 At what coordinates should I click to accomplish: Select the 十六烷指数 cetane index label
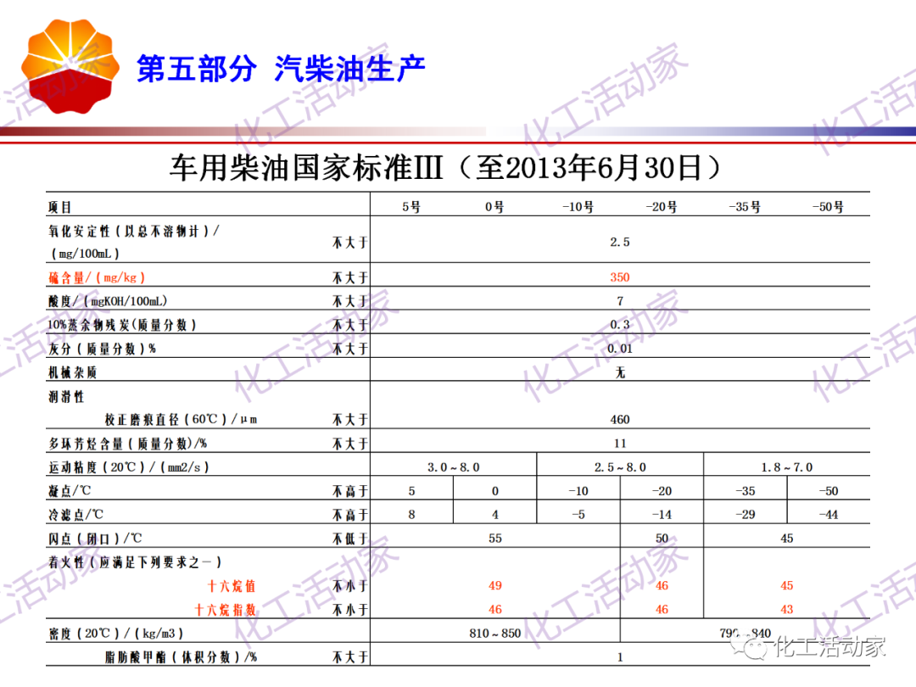(225, 609)
